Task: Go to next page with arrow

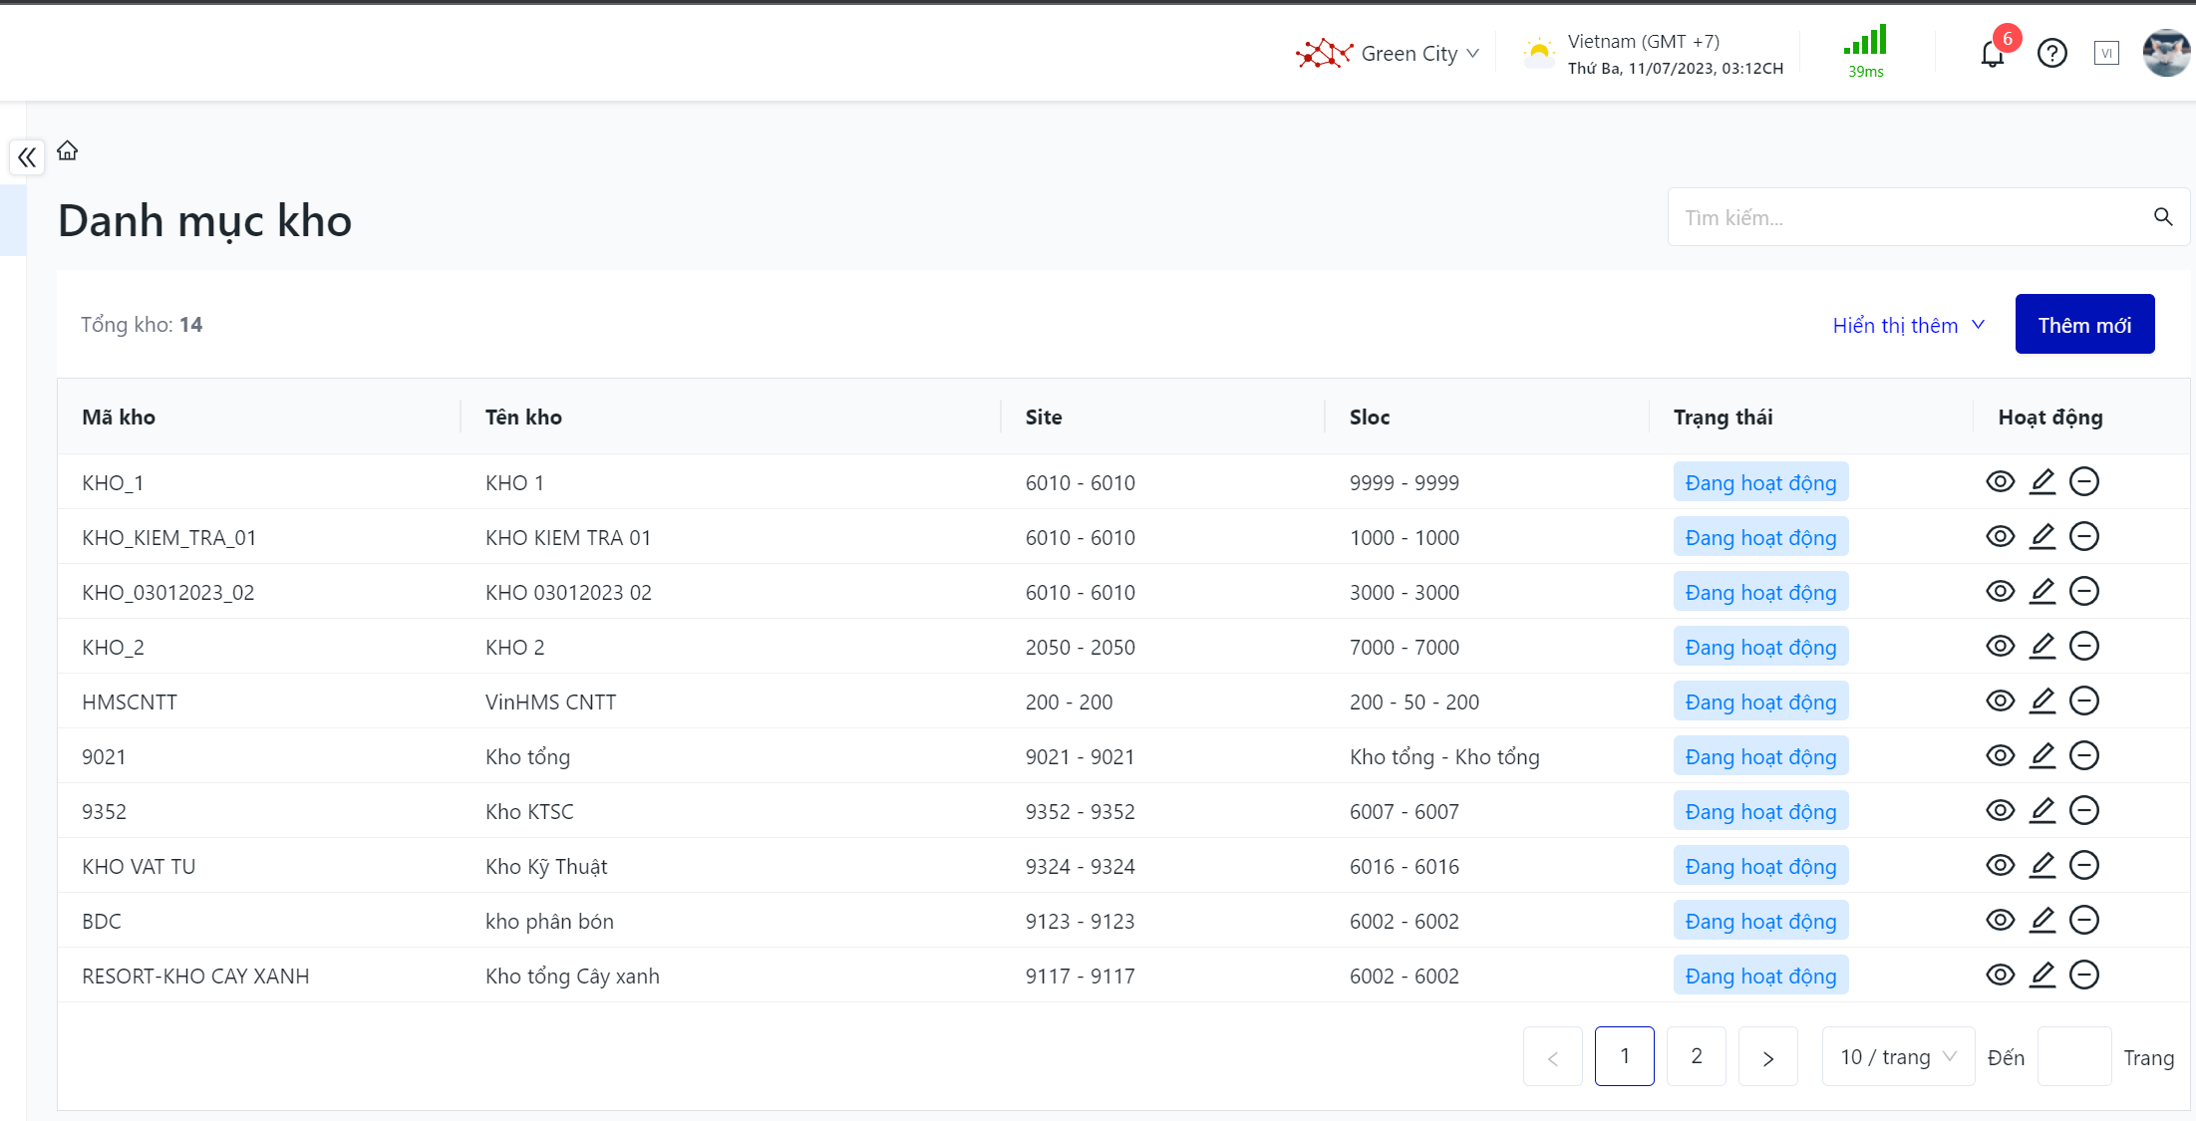Action: tap(1767, 1056)
